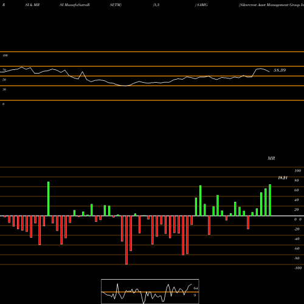Viewport: 304px width, 304px height.
Task: Click the MR axis label 60
Action: click(x=296, y=190)
